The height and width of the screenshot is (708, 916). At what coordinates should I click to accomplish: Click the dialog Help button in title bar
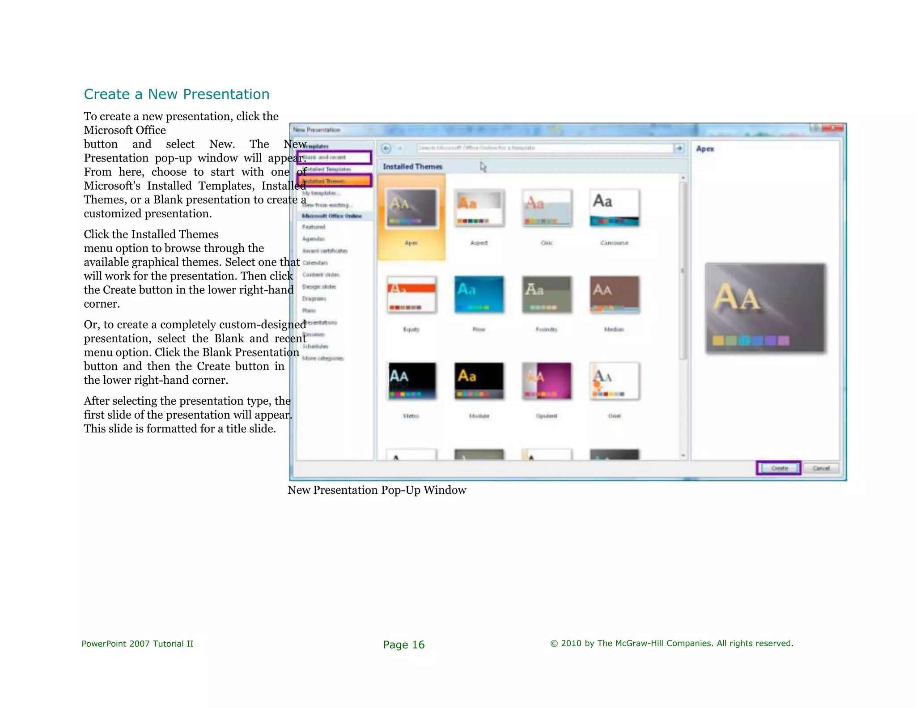point(816,128)
